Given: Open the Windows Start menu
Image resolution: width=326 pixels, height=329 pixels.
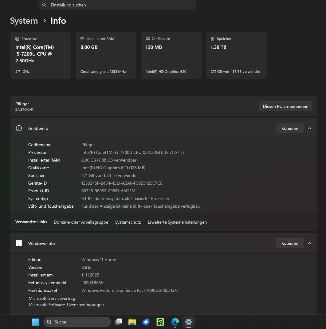Looking at the screenshot, I should tap(36, 322).
